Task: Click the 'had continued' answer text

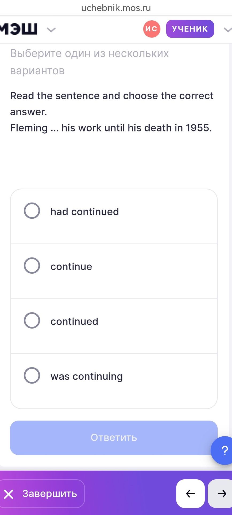Action: (x=85, y=212)
